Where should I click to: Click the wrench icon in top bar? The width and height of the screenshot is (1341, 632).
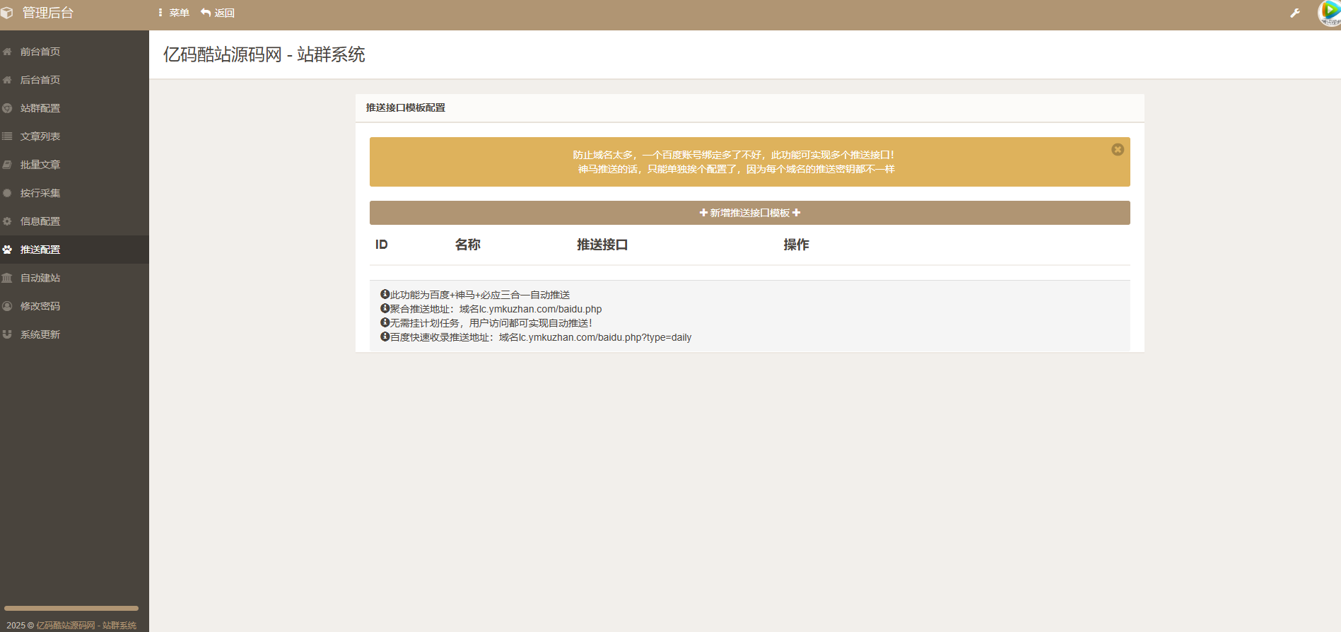1295,13
